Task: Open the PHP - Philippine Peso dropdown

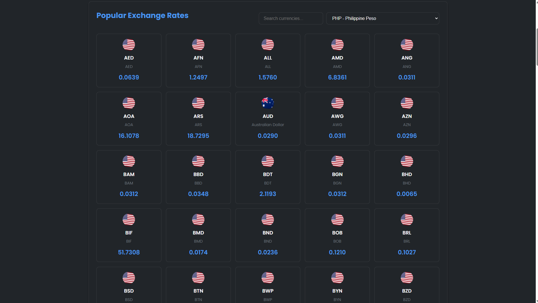Action: [x=382, y=19]
